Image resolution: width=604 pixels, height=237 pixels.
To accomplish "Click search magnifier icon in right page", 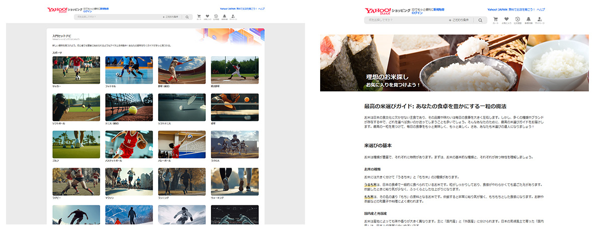I will pos(480,20).
